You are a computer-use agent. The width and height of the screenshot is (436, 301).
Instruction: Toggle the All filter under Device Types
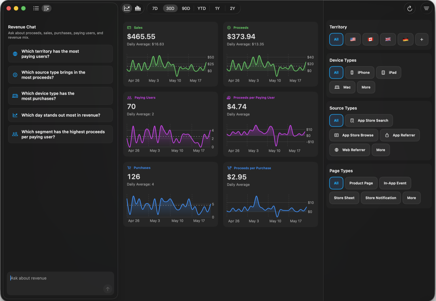(x=336, y=72)
